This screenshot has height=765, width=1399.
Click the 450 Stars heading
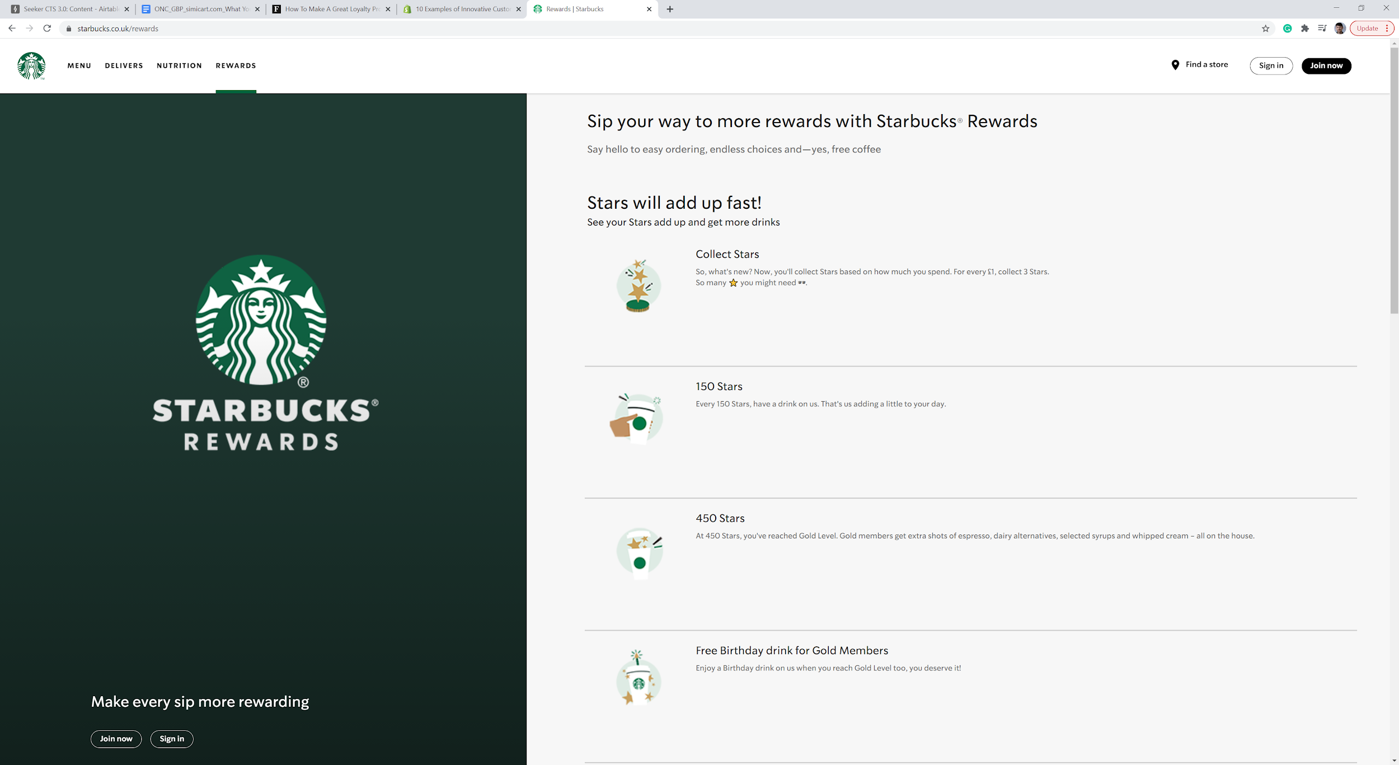point(720,518)
